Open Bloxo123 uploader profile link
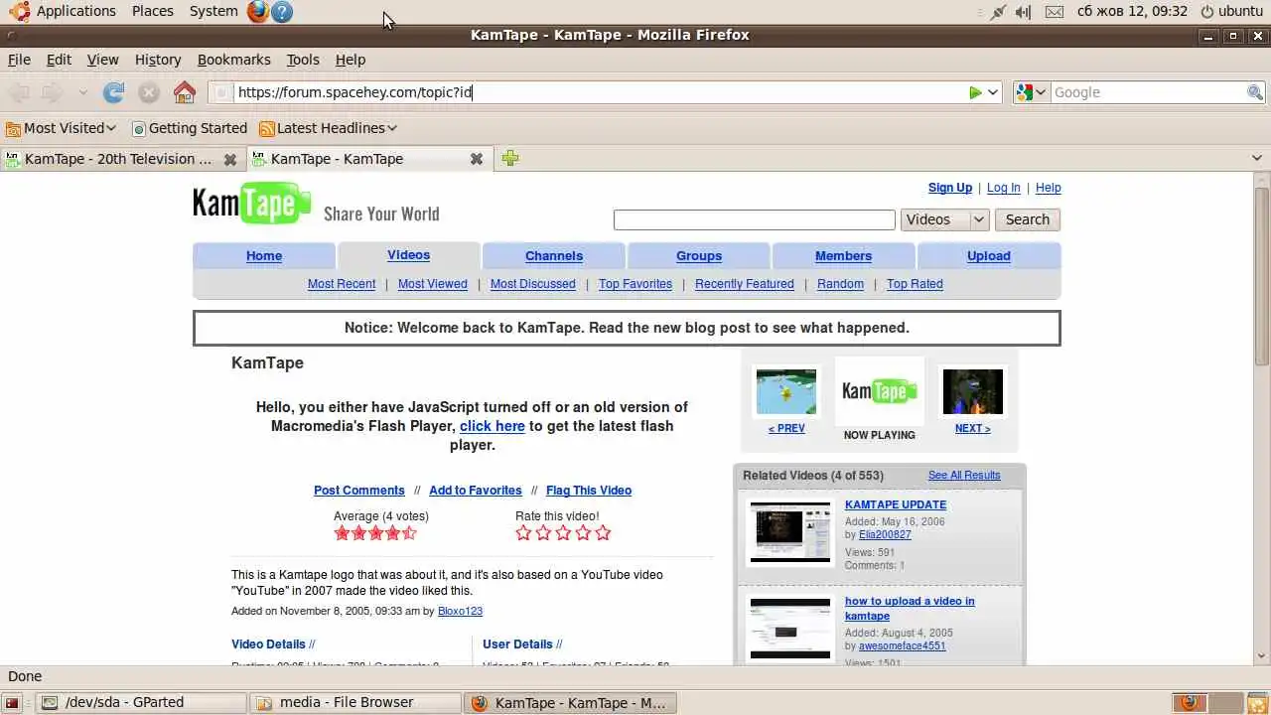 (460, 611)
